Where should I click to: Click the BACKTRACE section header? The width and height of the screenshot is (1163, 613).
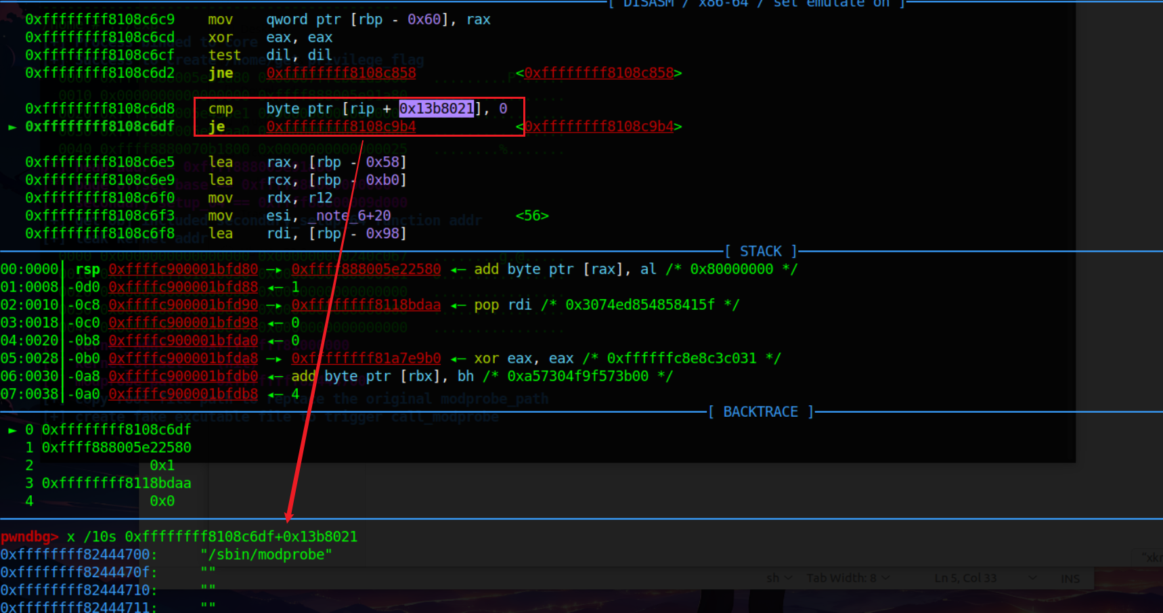coord(761,411)
